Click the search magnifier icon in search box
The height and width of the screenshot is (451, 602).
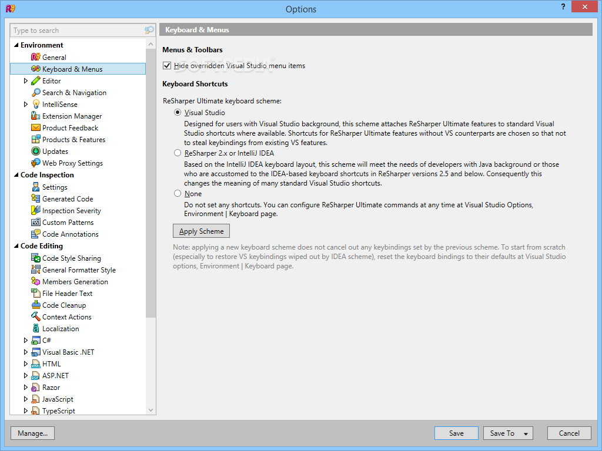point(149,30)
